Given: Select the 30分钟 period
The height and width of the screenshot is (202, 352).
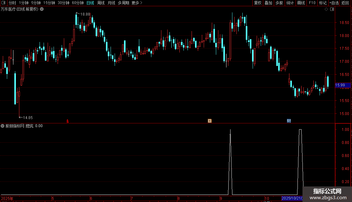Looking at the screenshot, I should coord(63,3).
